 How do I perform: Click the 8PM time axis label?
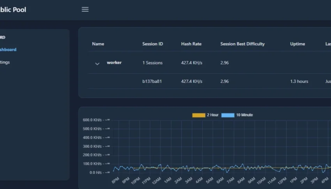[115, 180]
